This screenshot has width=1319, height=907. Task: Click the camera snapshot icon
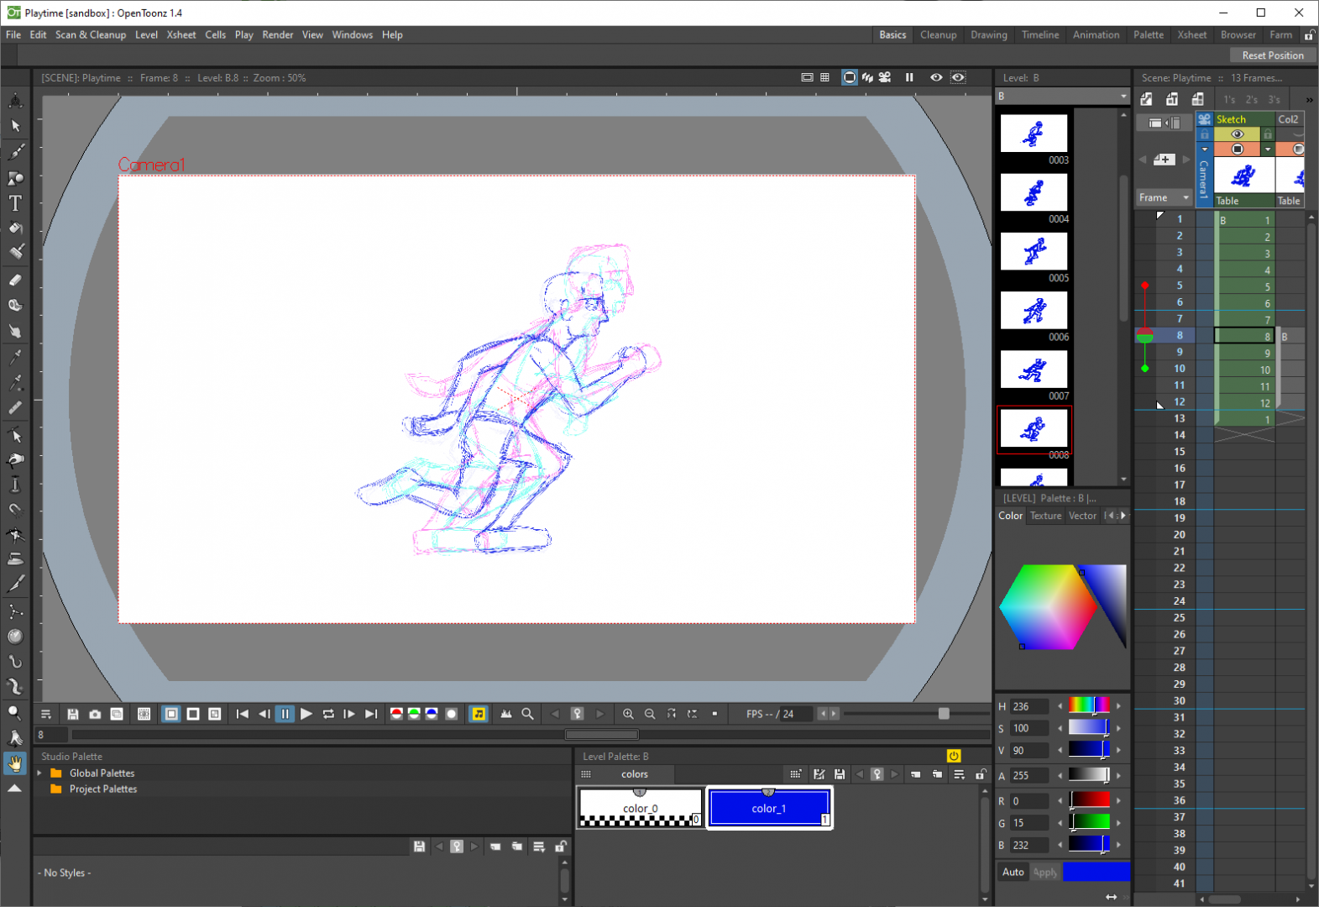[95, 714]
